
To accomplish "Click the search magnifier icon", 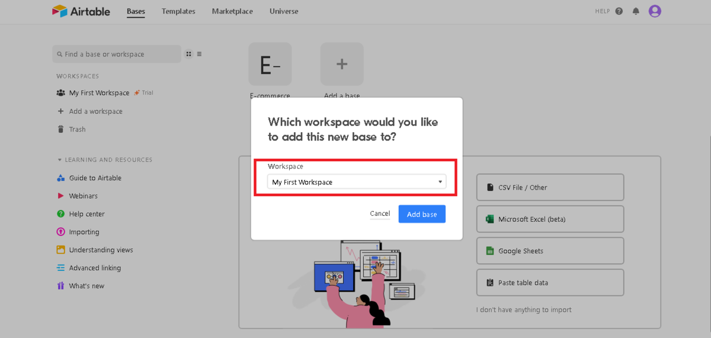I will click(60, 54).
